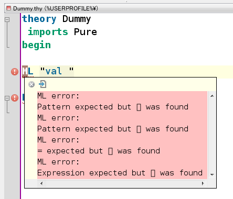Collapse the lower fold next to second error
The image size is (233, 199).
point(7,98)
